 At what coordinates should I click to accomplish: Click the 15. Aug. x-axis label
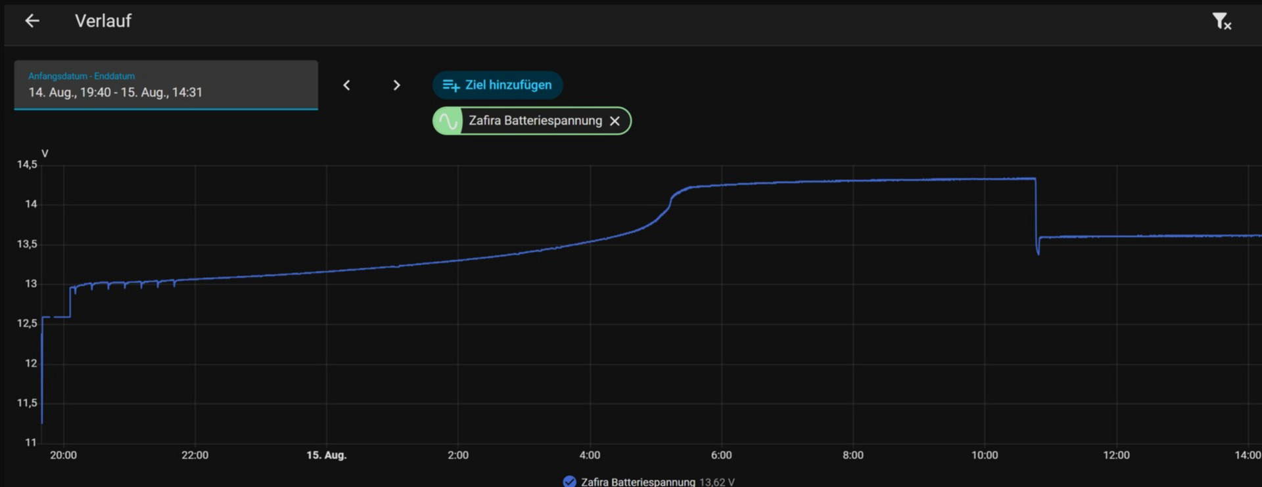pos(327,455)
